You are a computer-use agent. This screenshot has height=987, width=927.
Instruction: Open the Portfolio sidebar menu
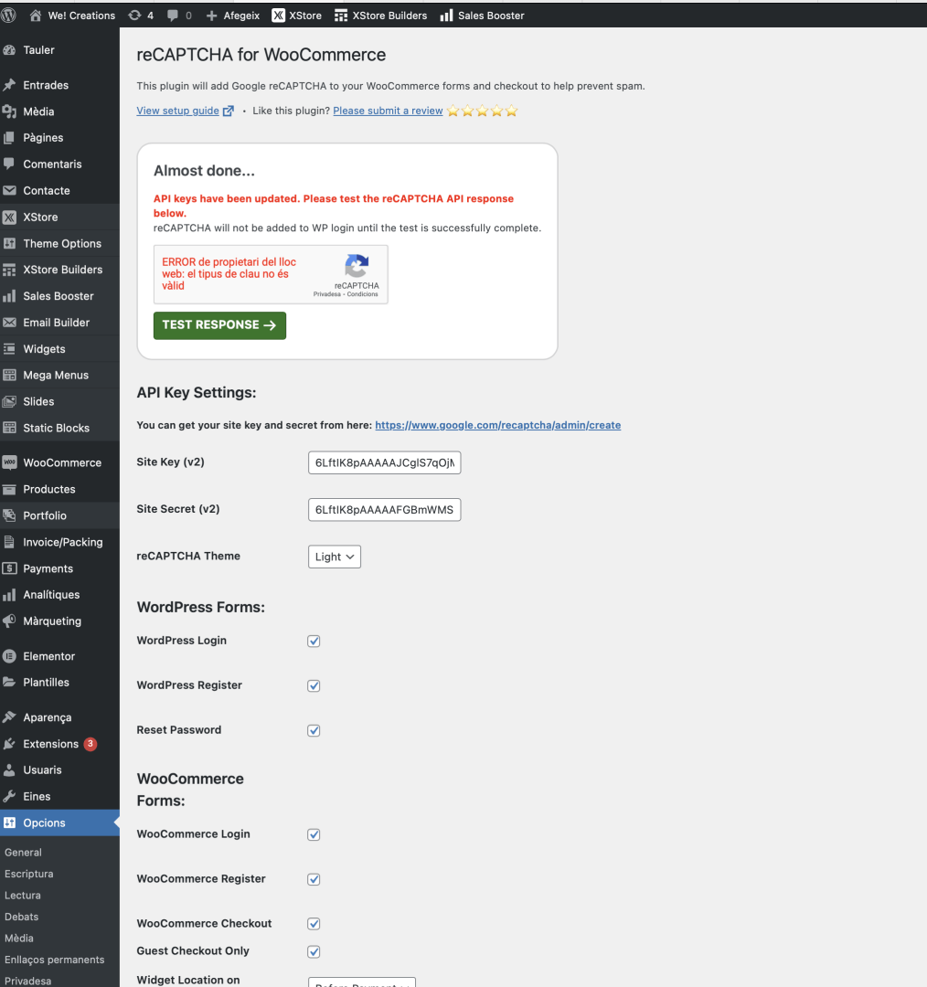[x=59, y=515]
